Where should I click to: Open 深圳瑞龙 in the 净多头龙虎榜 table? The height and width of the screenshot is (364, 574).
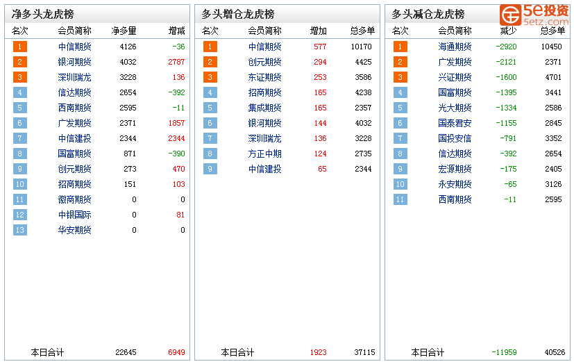click(75, 78)
